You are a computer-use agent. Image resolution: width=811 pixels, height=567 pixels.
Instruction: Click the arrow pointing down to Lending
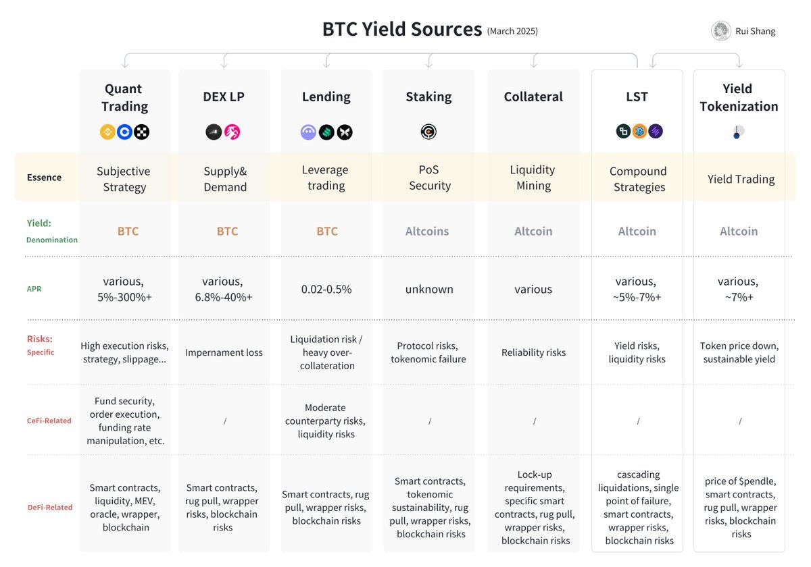[x=327, y=63]
